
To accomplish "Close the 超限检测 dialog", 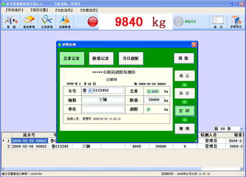I will pyautogui.click(x=194, y=45).
